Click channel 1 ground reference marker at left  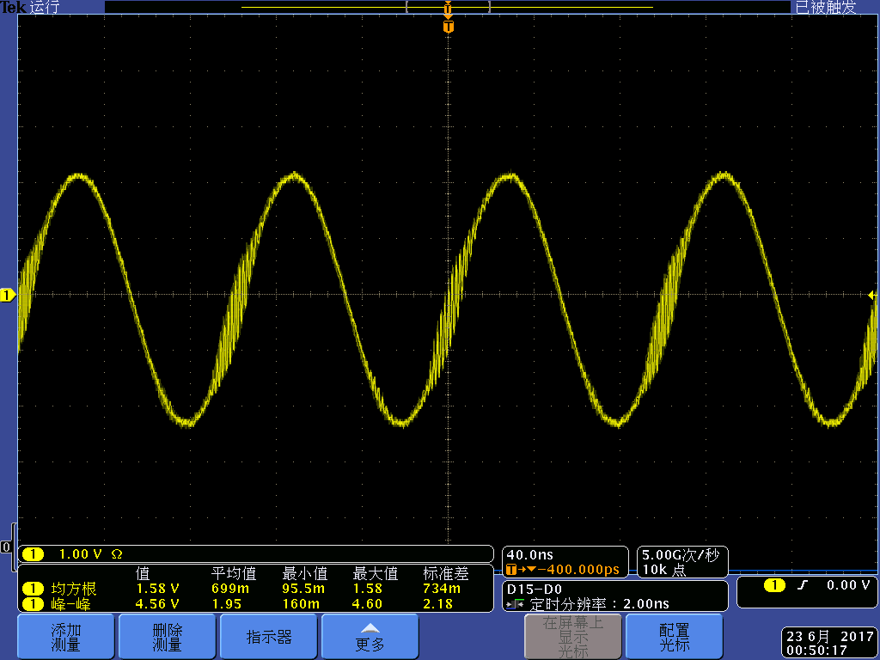pos(7,296)
